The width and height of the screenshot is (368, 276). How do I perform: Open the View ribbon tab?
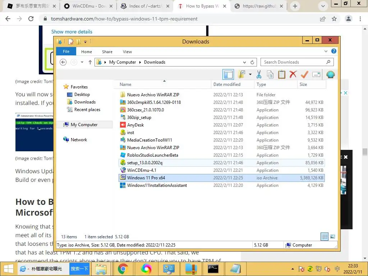click(128, 52)
